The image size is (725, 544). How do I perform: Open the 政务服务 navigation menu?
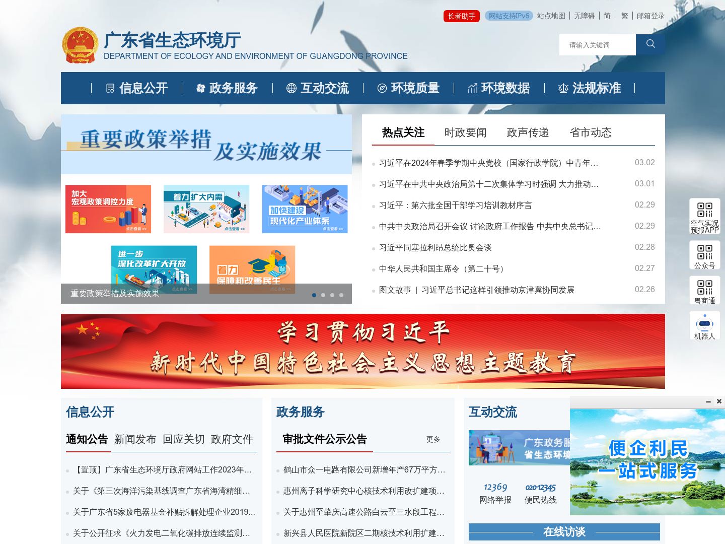[227, 88]
